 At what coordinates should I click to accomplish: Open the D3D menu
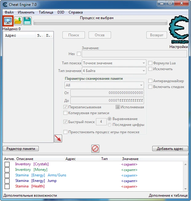tap(61, 12)
